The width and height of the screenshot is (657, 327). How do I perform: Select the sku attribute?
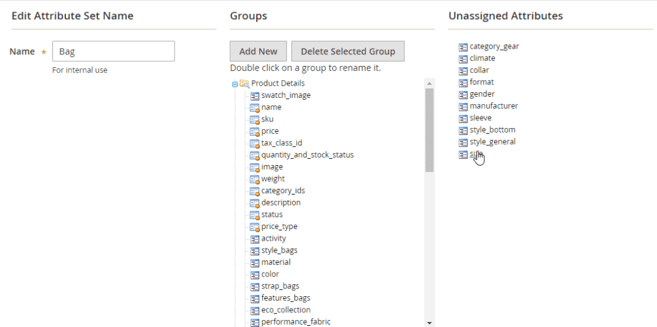click(268, 119)
